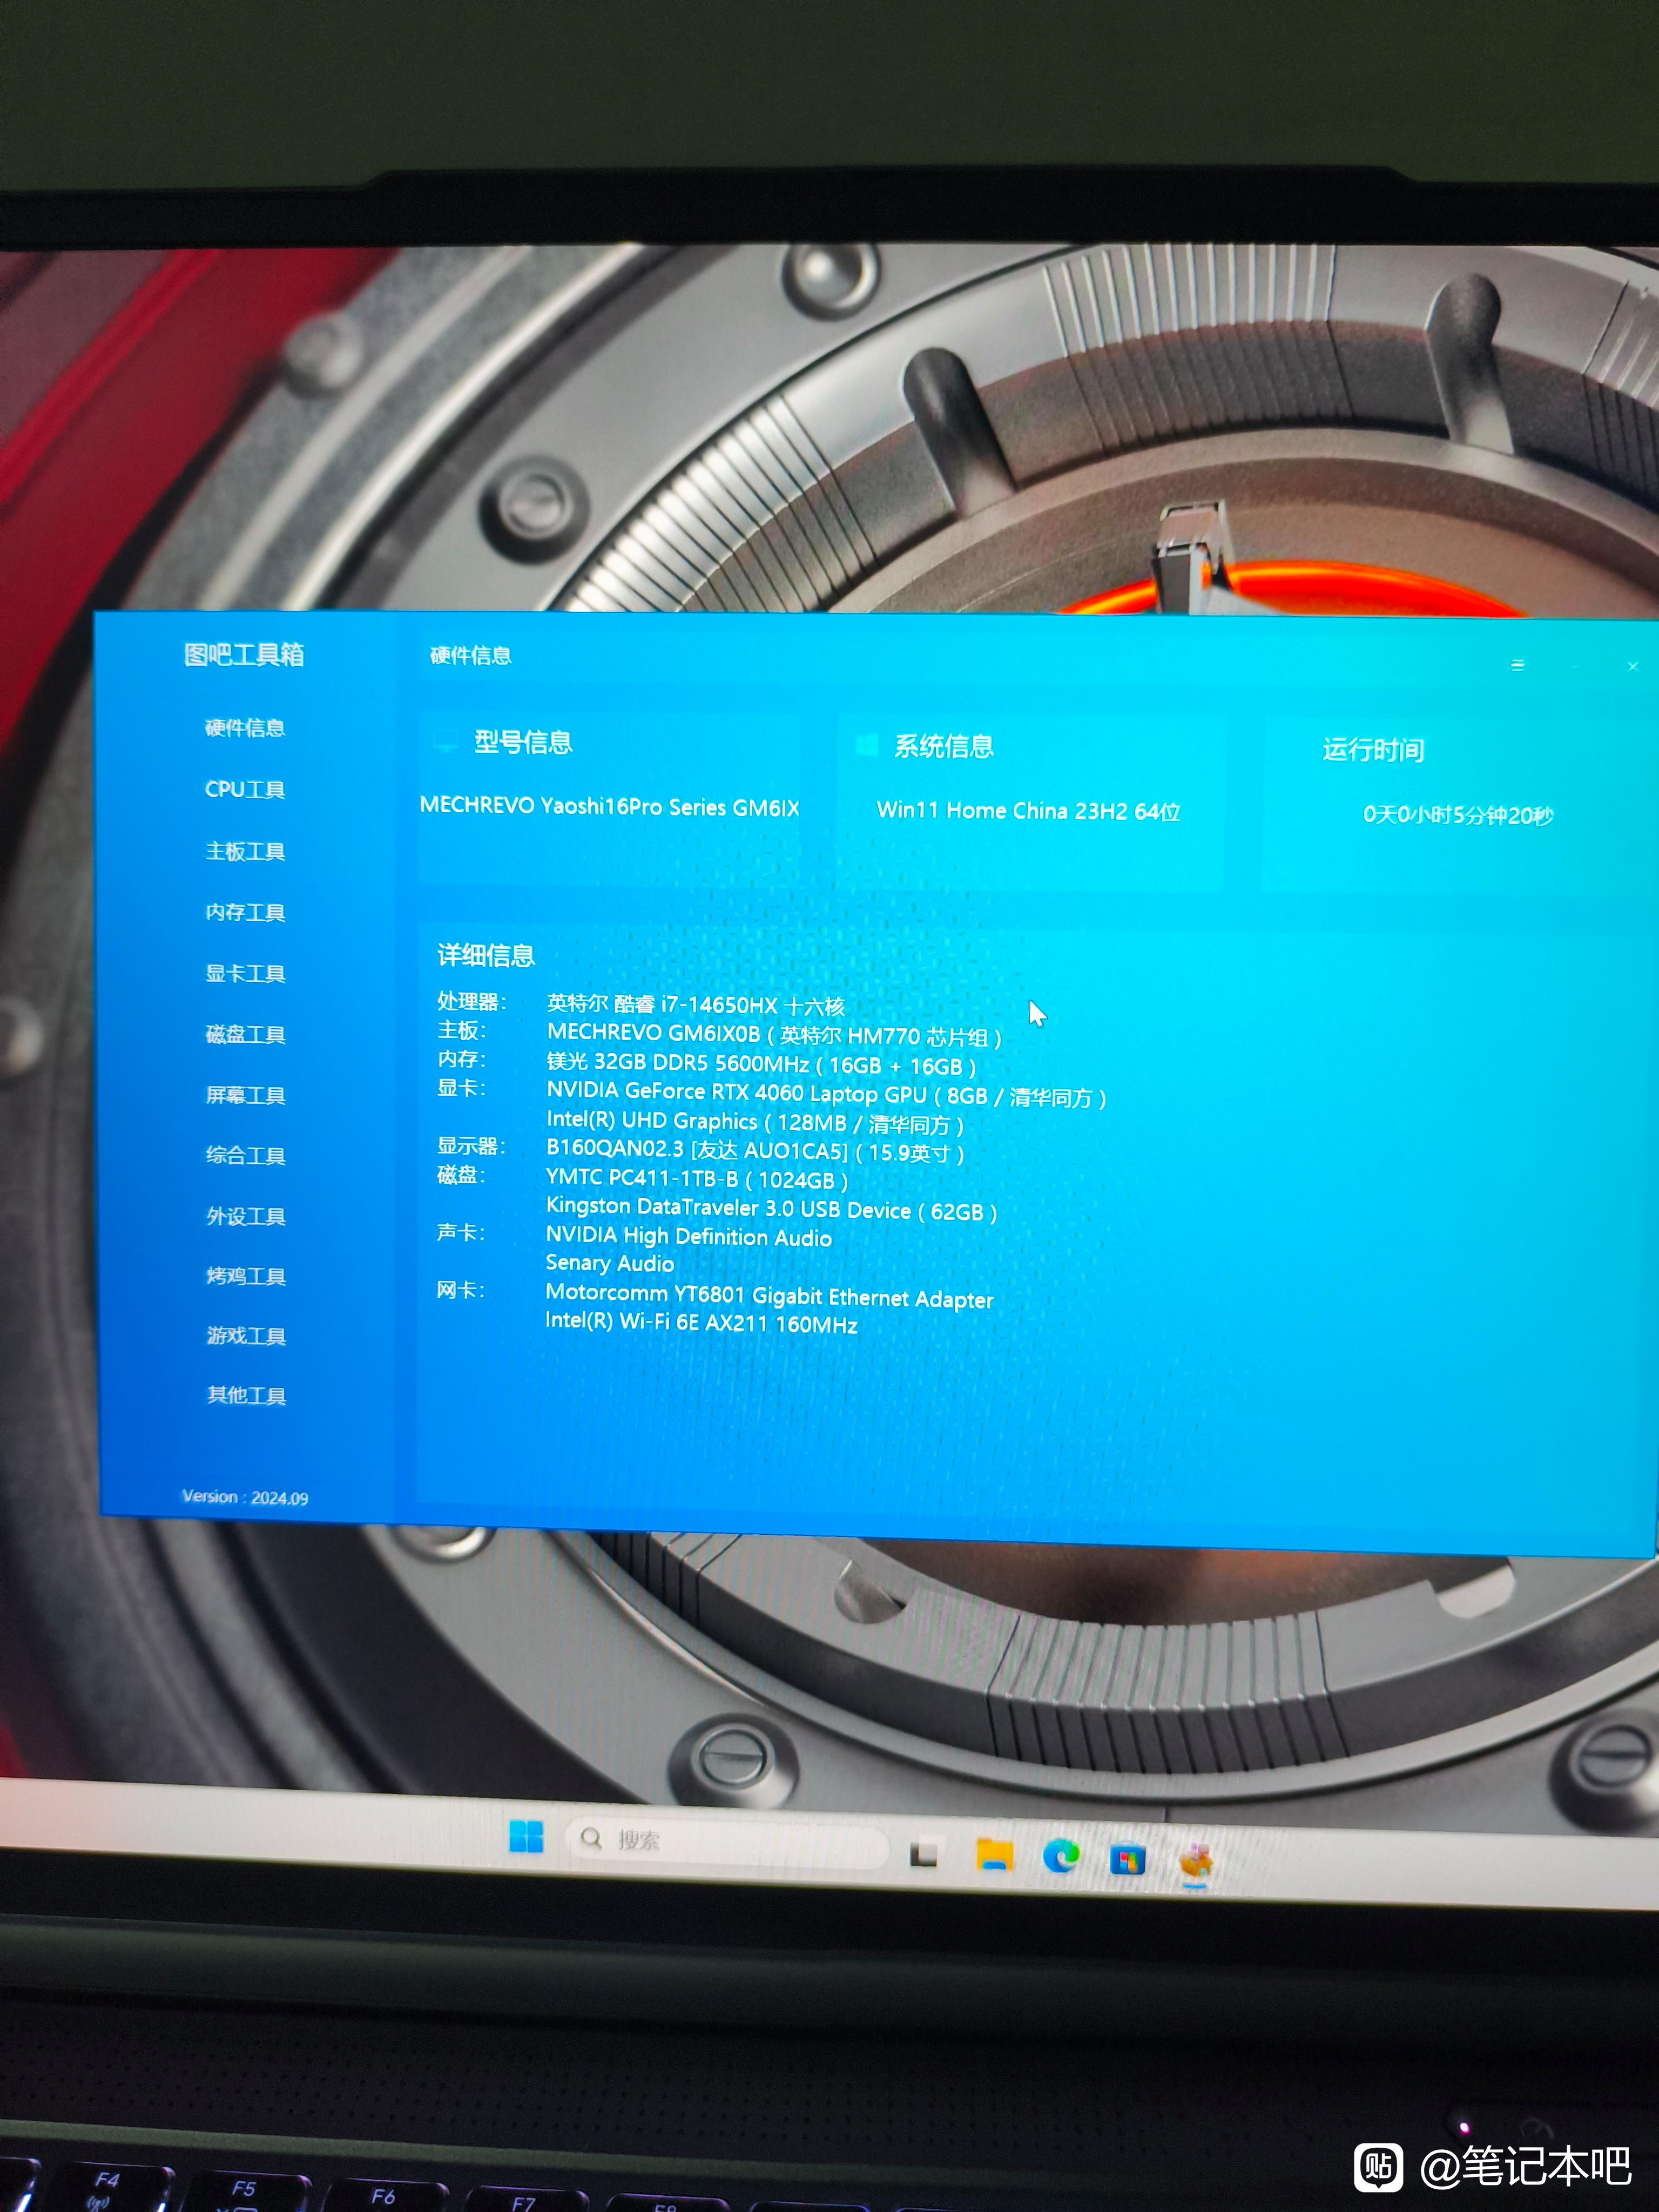Click motherboard line MECHREVO GM6IX0B
The width and height of the screenshot is (1659, 2212).
773,1035
